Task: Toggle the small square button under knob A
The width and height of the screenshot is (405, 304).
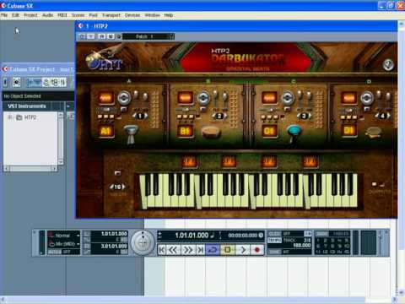Action: [x=124, y=108]
